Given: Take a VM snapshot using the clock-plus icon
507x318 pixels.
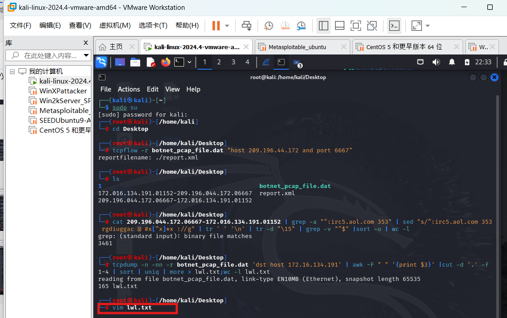Looking at the screenshot, I should (269, 26).
